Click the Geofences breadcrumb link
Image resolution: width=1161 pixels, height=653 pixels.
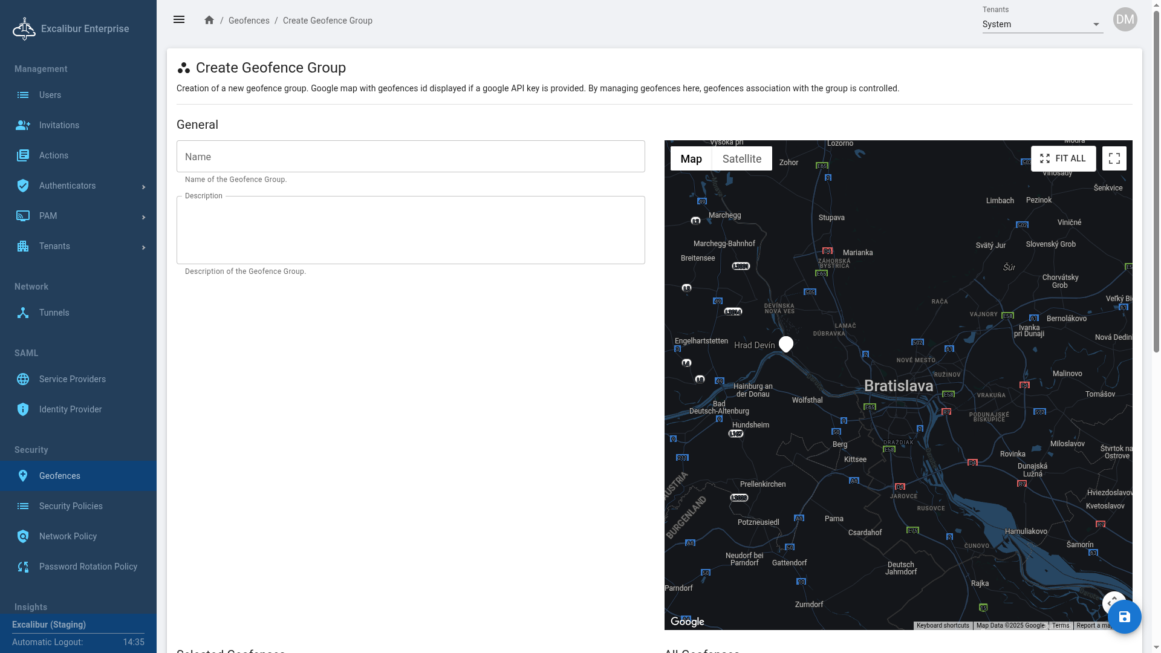click(x=249, y=21)
